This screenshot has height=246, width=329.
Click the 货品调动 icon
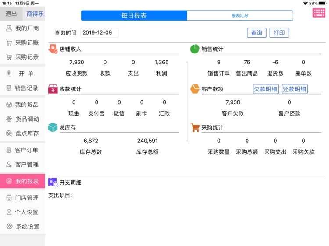click(x=9, y=119)
